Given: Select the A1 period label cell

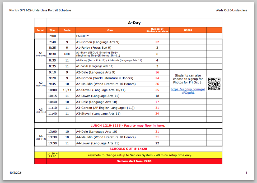Looking at the screenshot, I should tap(40, 54).
